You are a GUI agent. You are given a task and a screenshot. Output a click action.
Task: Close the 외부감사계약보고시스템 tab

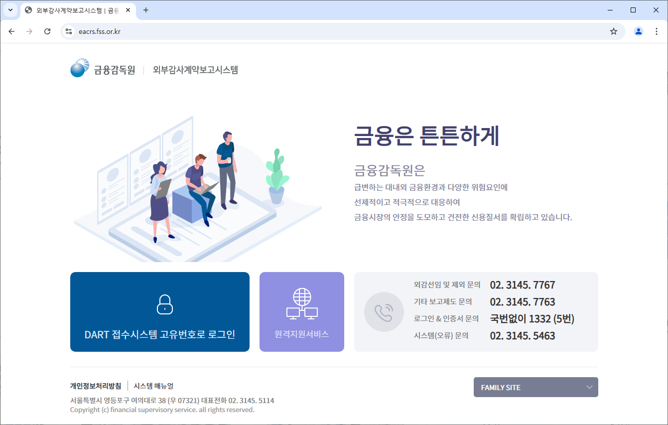tap(128, 10)
